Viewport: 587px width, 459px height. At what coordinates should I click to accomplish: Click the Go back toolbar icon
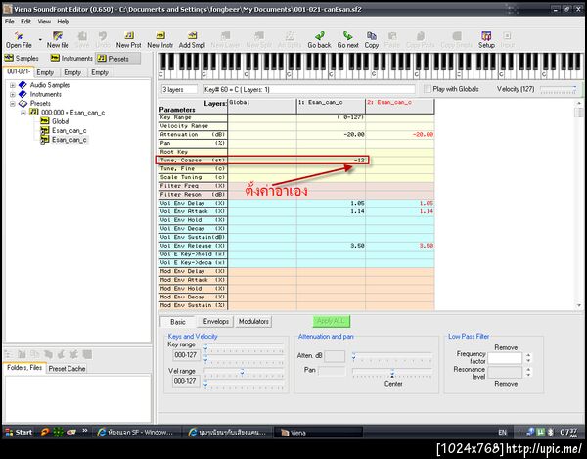[x=319, y=40]
